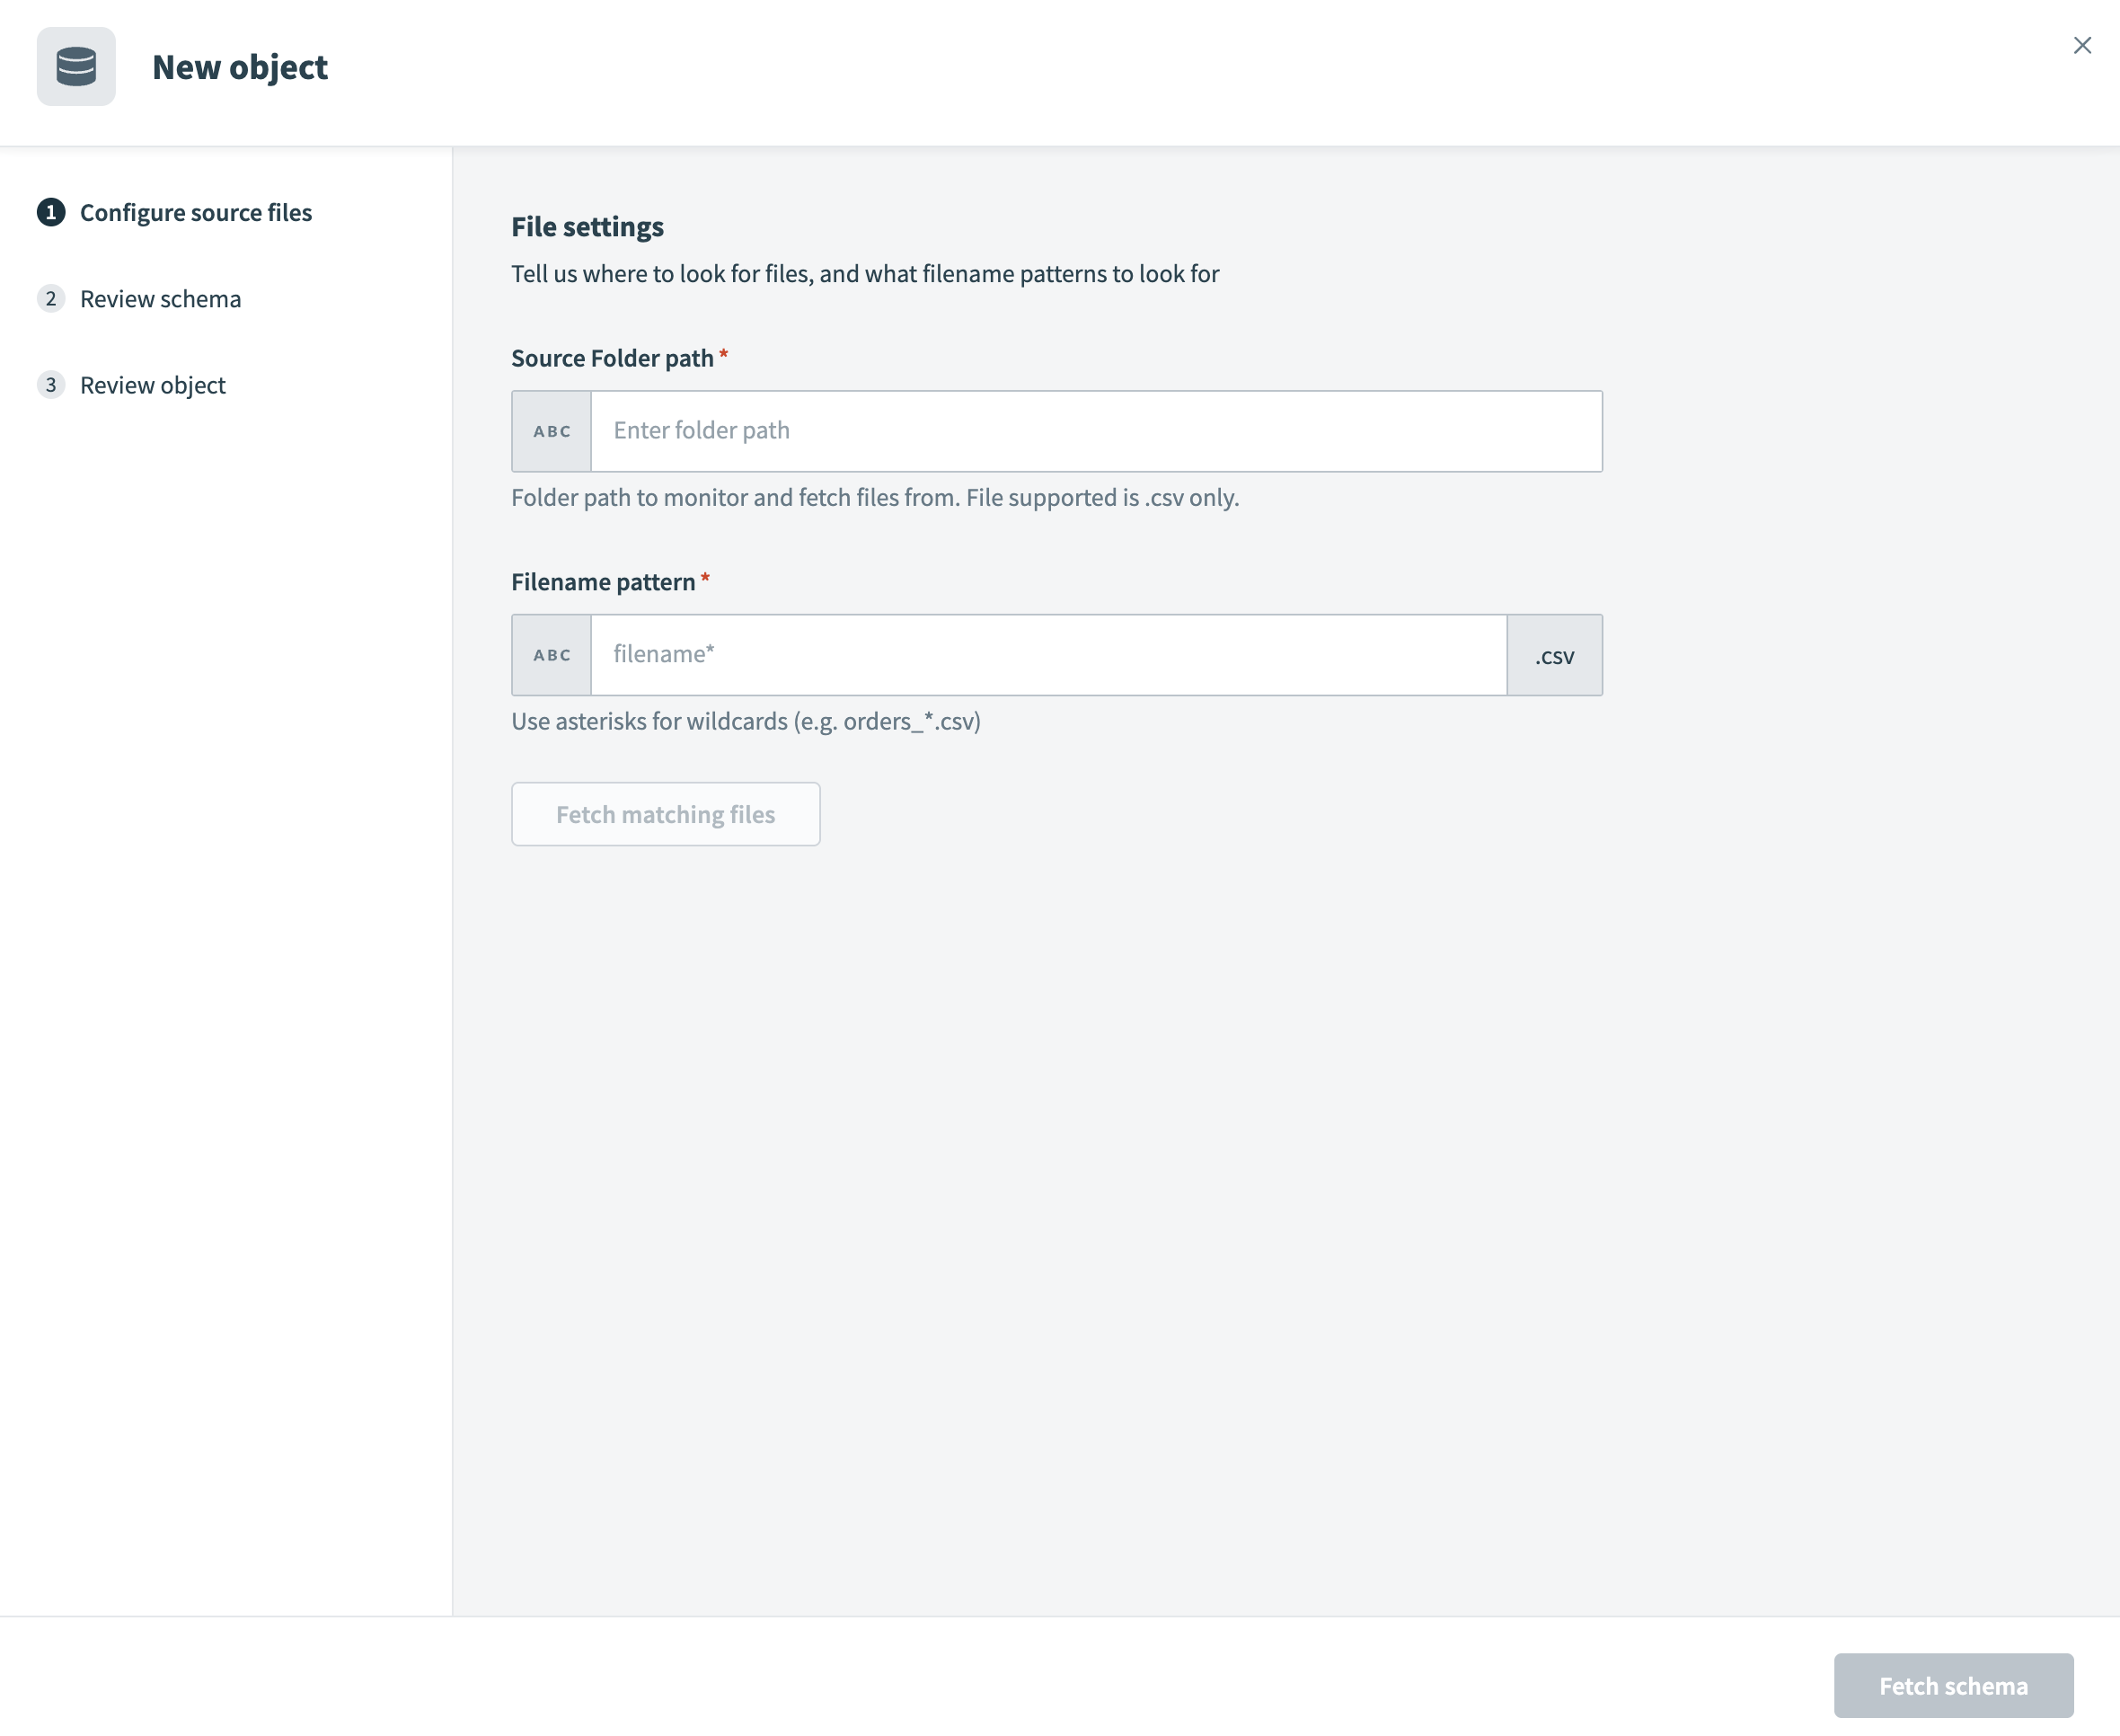Viewport: 2120px width, 1736px height.
Task: Click the Filename pattern label
Action: 605,581
